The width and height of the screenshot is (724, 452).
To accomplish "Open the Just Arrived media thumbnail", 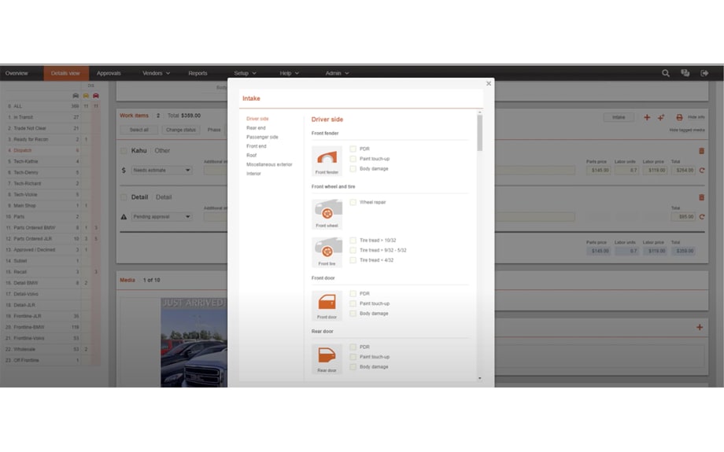I will point(194,342).
